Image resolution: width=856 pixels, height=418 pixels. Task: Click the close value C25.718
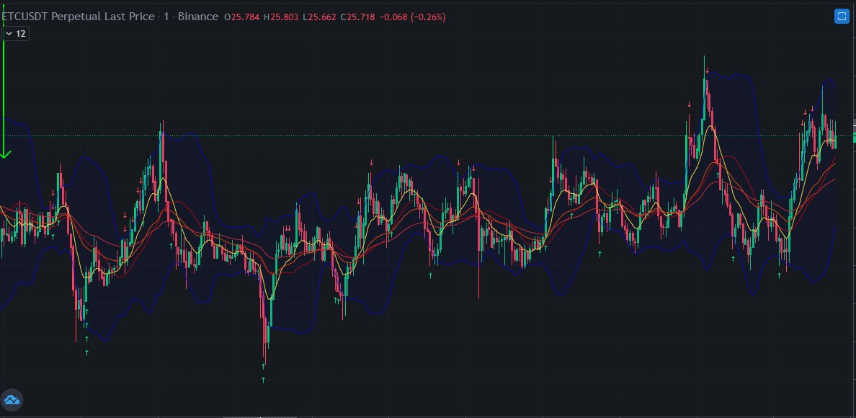point(357,17)
